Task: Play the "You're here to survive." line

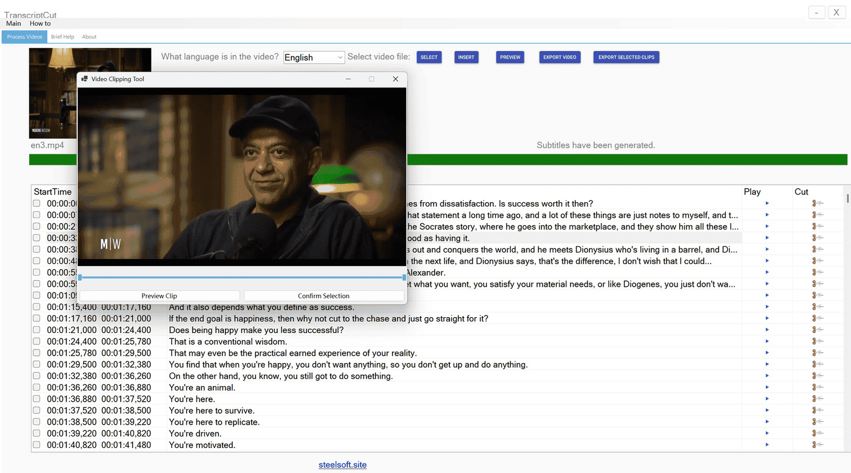Action: point(767,410)
